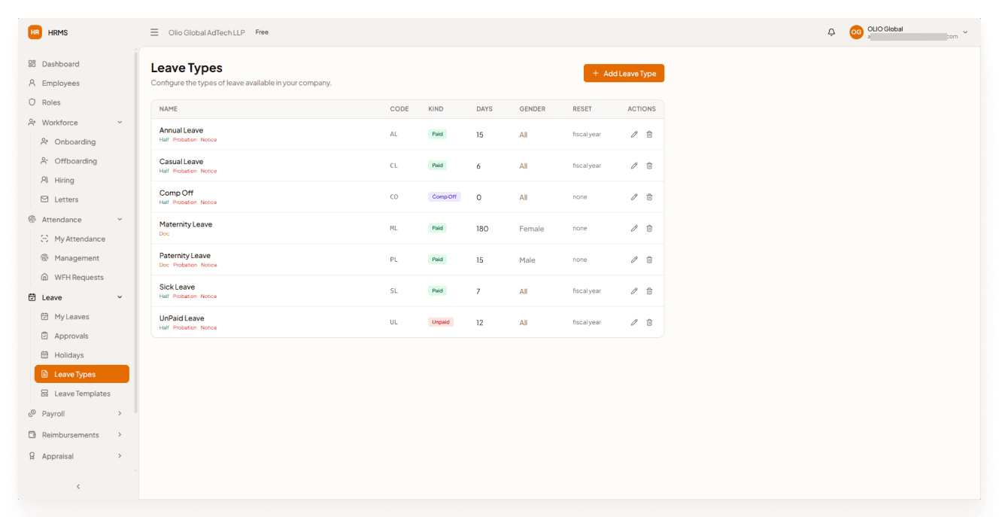999x517 pixels.
Task: Toggle the sidebar hamburger menu
Action: [x=154, y=32]
